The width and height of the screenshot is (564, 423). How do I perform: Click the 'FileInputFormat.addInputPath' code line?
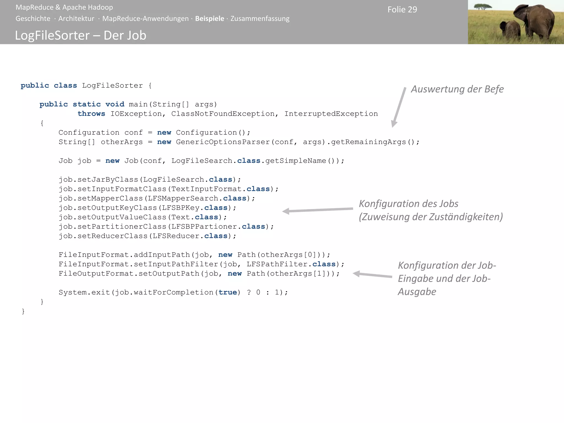point(194,255)
